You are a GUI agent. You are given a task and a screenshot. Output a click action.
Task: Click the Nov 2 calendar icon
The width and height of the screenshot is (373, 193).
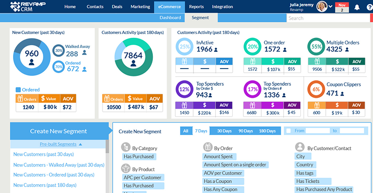(x=342, y=7)
